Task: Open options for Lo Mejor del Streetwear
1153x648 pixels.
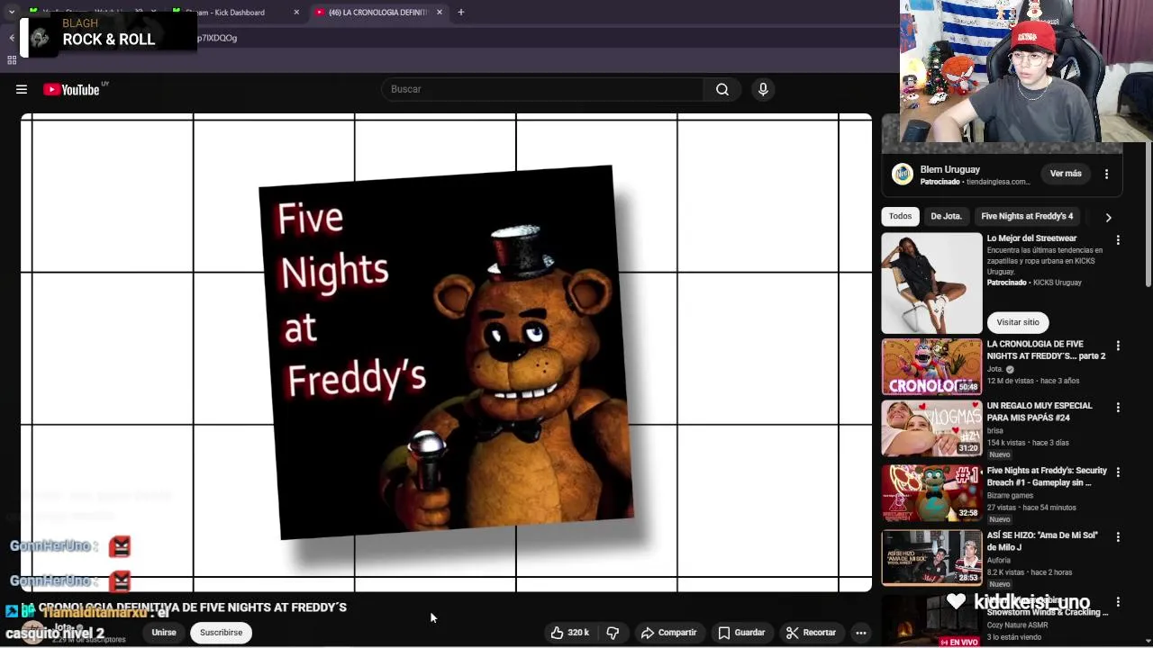Action: tap(1118, 240)
